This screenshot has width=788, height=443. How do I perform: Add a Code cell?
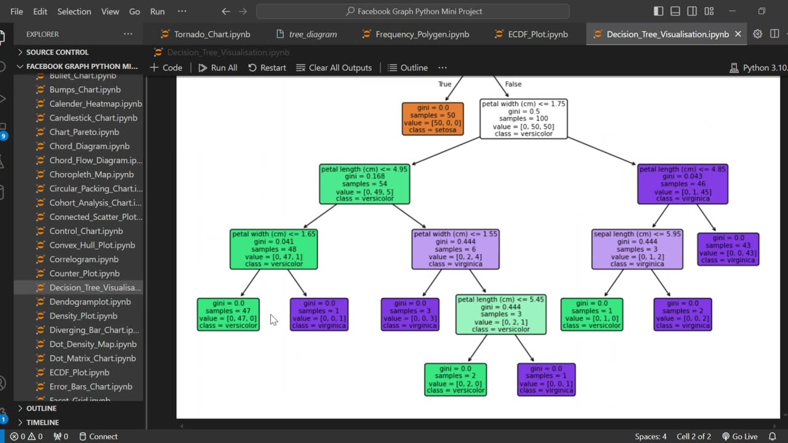166,68
